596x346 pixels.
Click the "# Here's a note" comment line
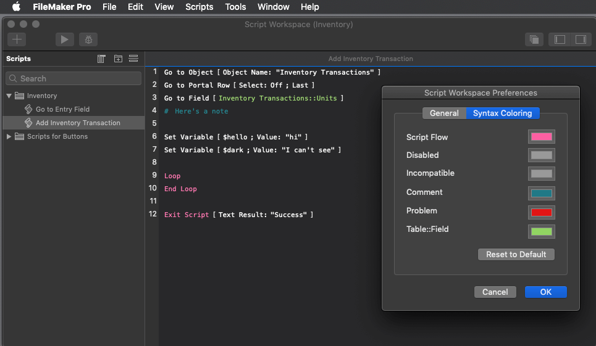coord(196,111)
